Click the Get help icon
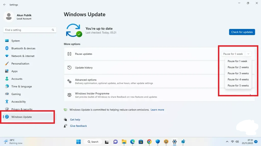 tap(66, 119)
